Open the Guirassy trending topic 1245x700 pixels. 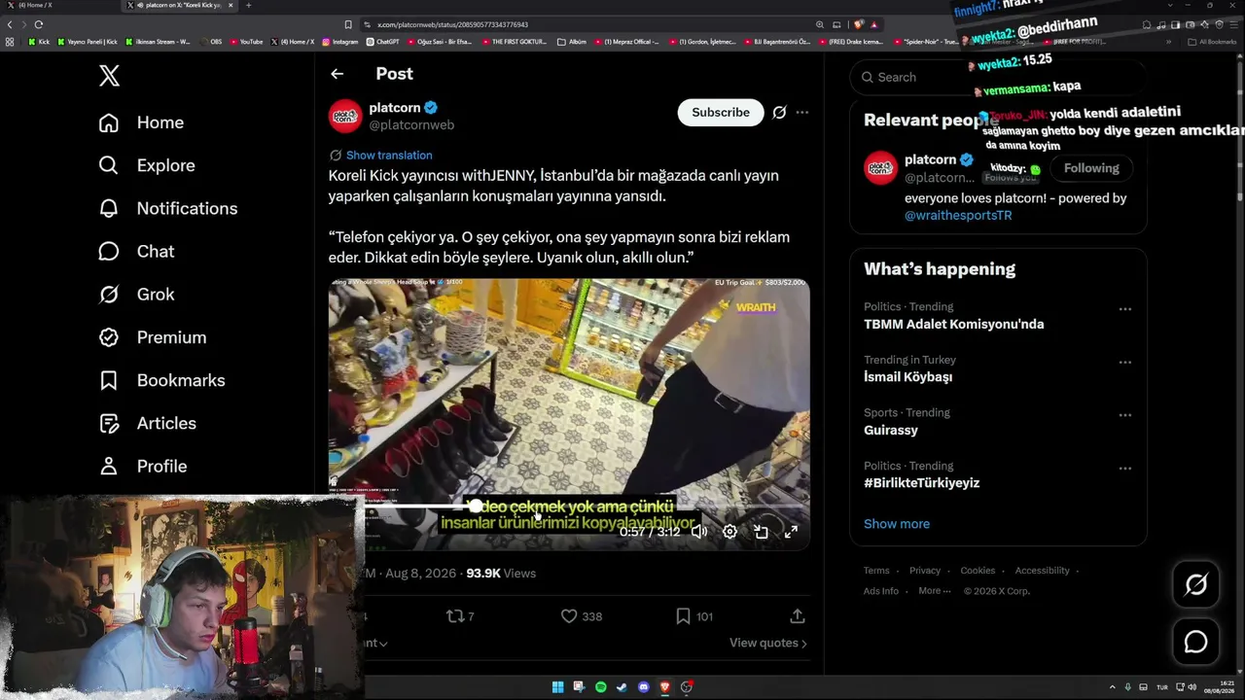[x=891, y=430]
